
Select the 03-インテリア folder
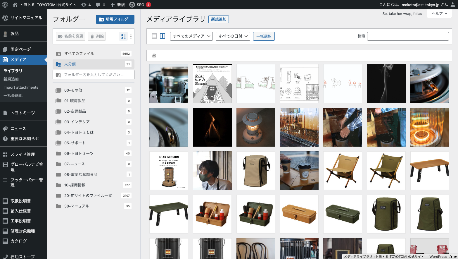coord(94,122)
